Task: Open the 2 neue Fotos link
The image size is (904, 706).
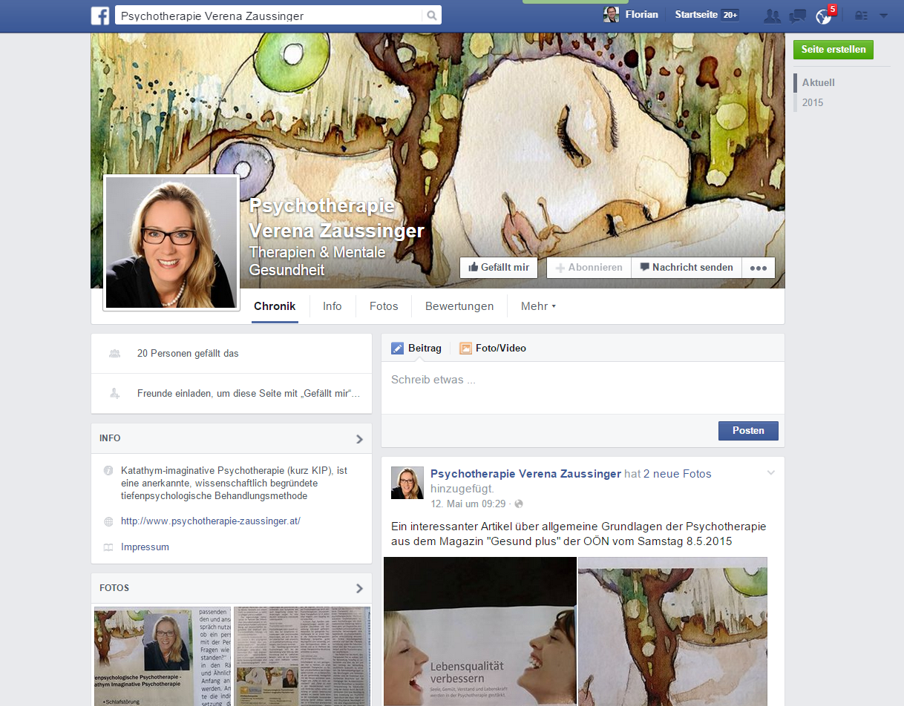Action: [x=677, y=474]
